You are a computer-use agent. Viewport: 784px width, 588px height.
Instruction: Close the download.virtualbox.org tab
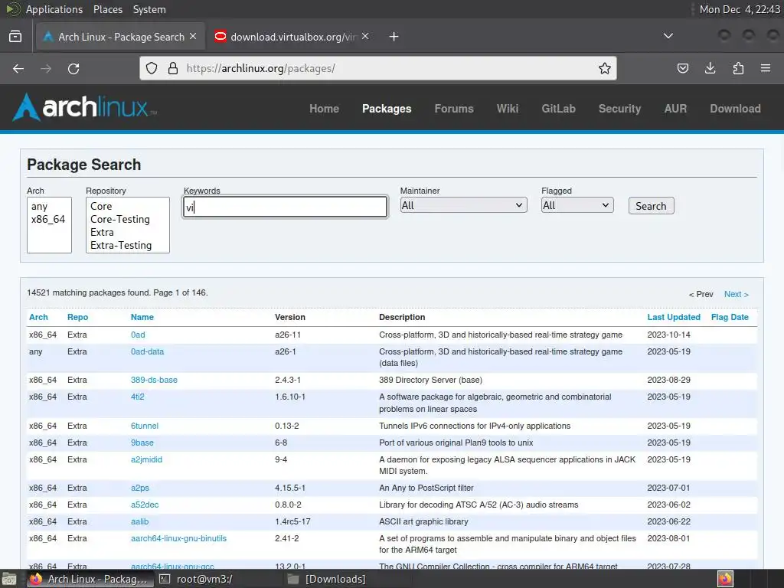pos(365,37)
